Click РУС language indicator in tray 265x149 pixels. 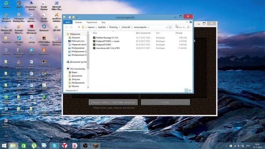(248, 146)
